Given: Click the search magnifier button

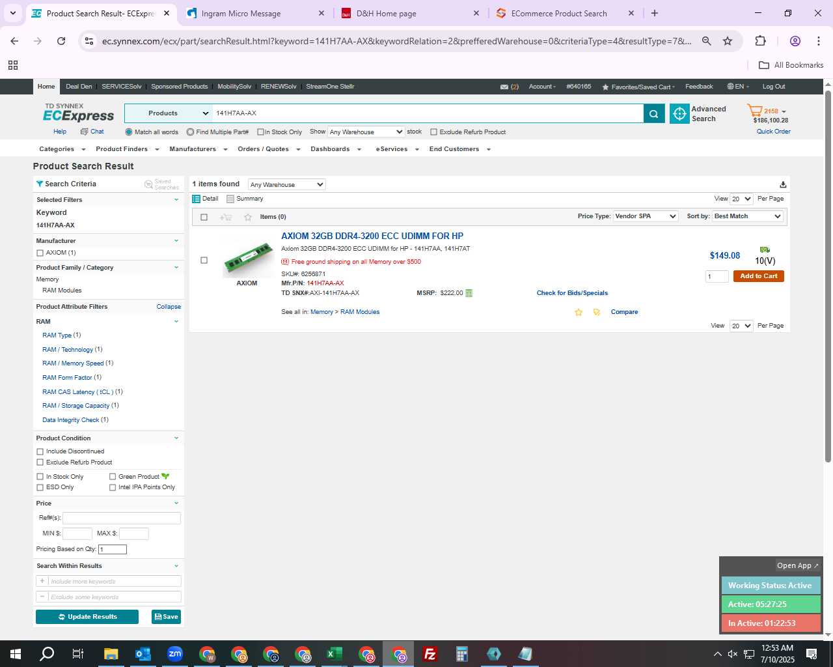Looking at the screenshot, I should click(654, 113).
